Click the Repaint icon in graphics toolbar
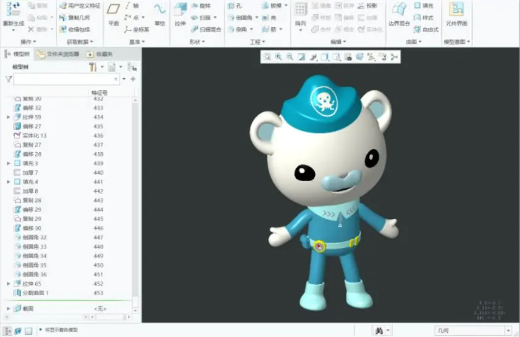Screen dimensions: 520x337 pyautogui.click(x=302, y=57)
